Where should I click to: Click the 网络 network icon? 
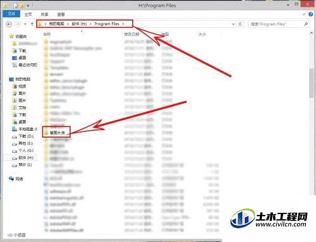(11, 179)
